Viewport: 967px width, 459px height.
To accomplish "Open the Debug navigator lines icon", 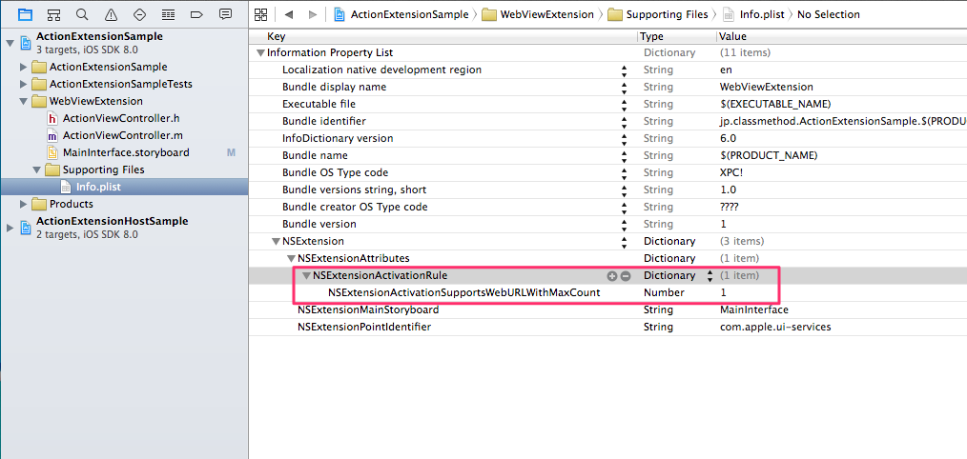I will [168, 14].
